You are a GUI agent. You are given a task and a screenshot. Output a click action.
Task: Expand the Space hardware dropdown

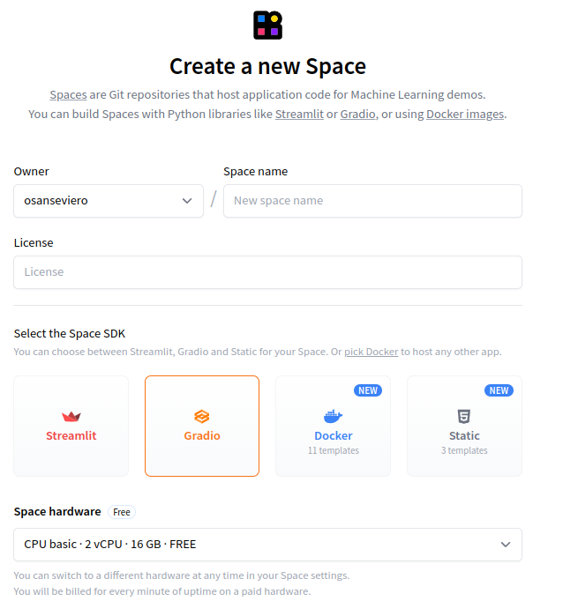point(267,545)
